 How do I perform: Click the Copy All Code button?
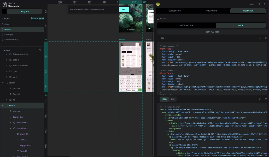(212, 32)
